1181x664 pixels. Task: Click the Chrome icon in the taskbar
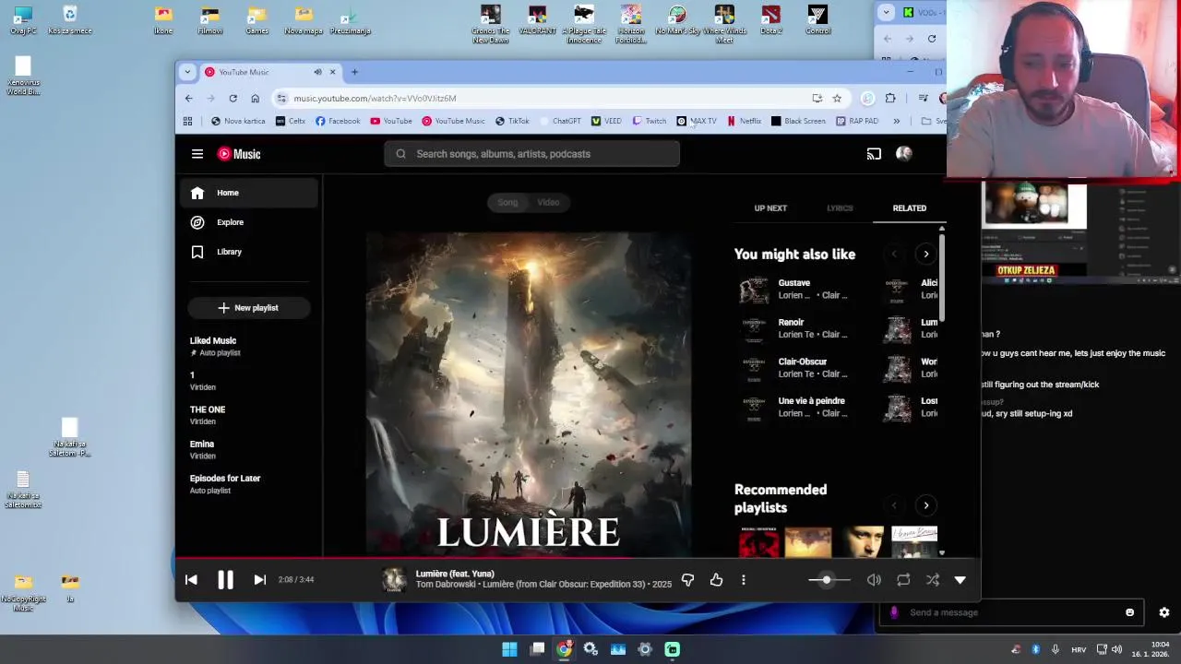click(564, 649)
